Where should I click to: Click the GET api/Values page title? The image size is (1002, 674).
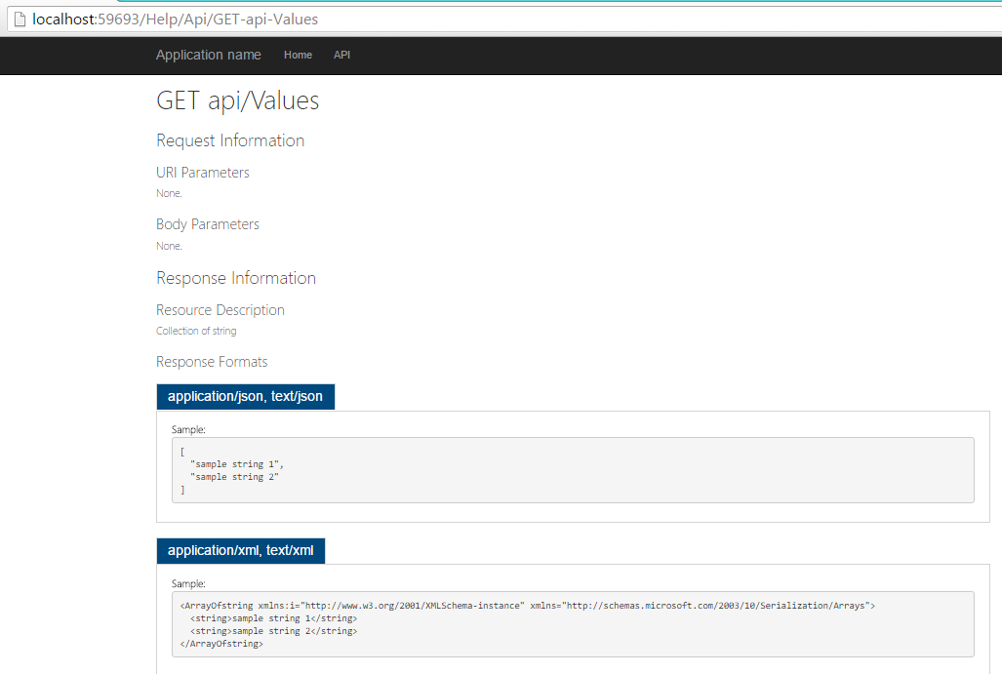tap(237, 100)
